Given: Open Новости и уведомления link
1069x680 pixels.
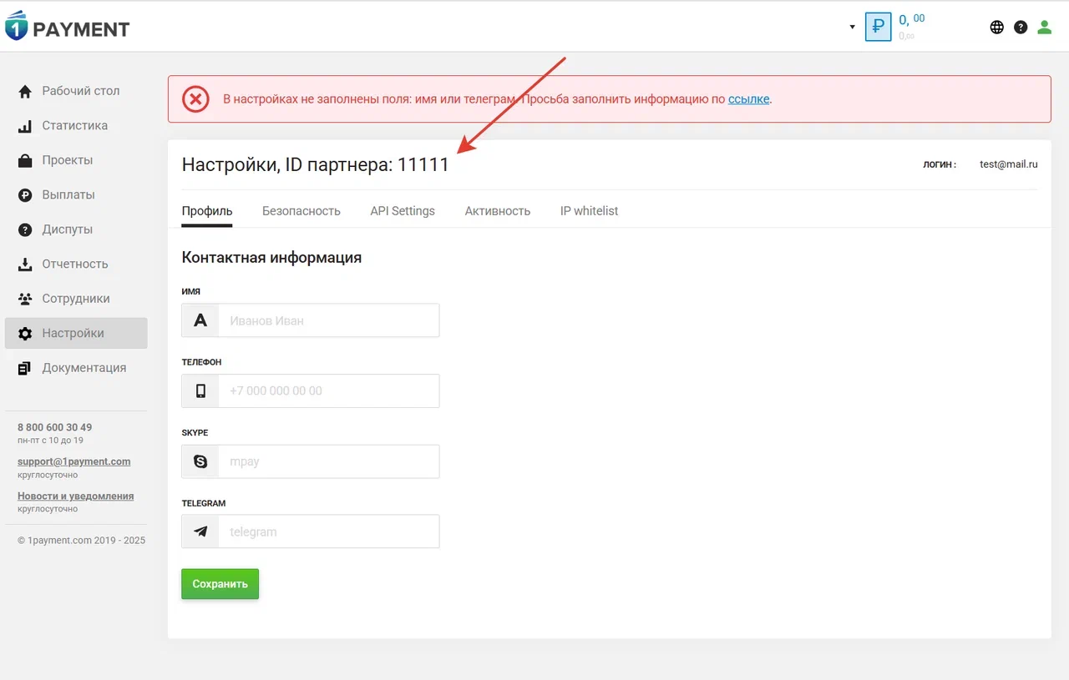Looking at the screenshot, I should pyautogui.click(x=75, y=496).
